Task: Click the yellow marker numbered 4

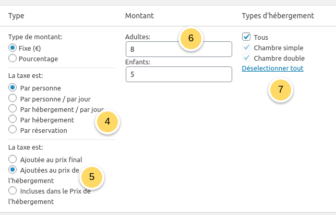Action: click(107, 122)
